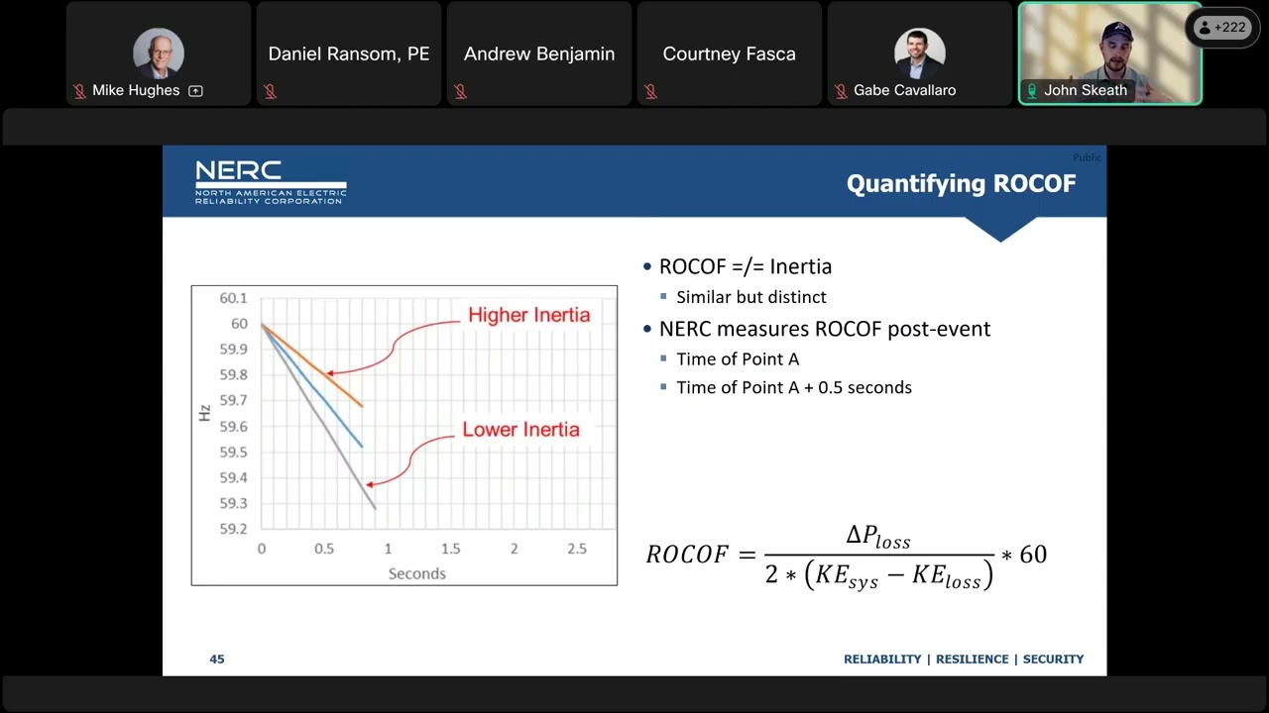Click RELIABILITY | RESILIENCE | SECURITY footer text
The height and width of the screenshot is (713, 1269).
point(964,659)
